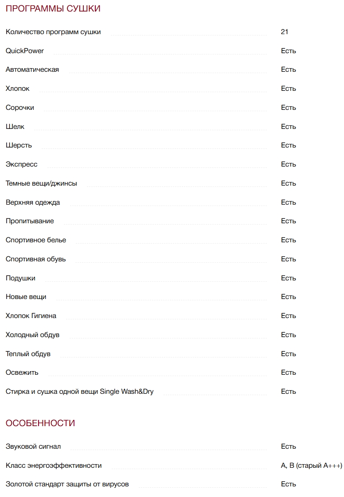This screenshot has height=497, width=344.
Task: Click the "Подушки" program label
Action: click(x=20, y=278)
